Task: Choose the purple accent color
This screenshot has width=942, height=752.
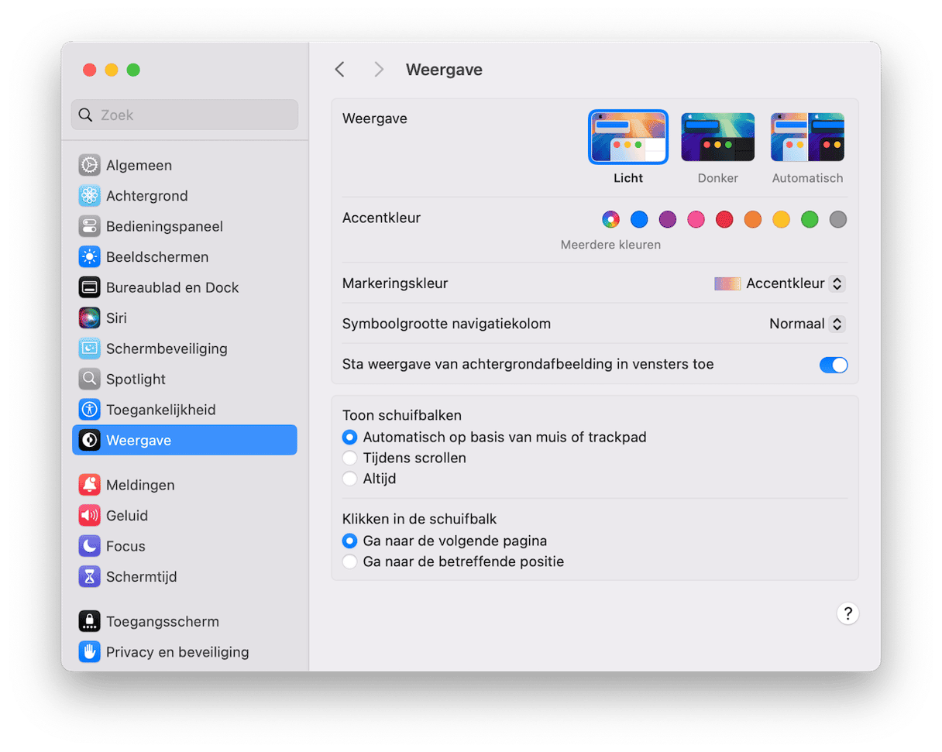Action: click(x=668, y=220)
